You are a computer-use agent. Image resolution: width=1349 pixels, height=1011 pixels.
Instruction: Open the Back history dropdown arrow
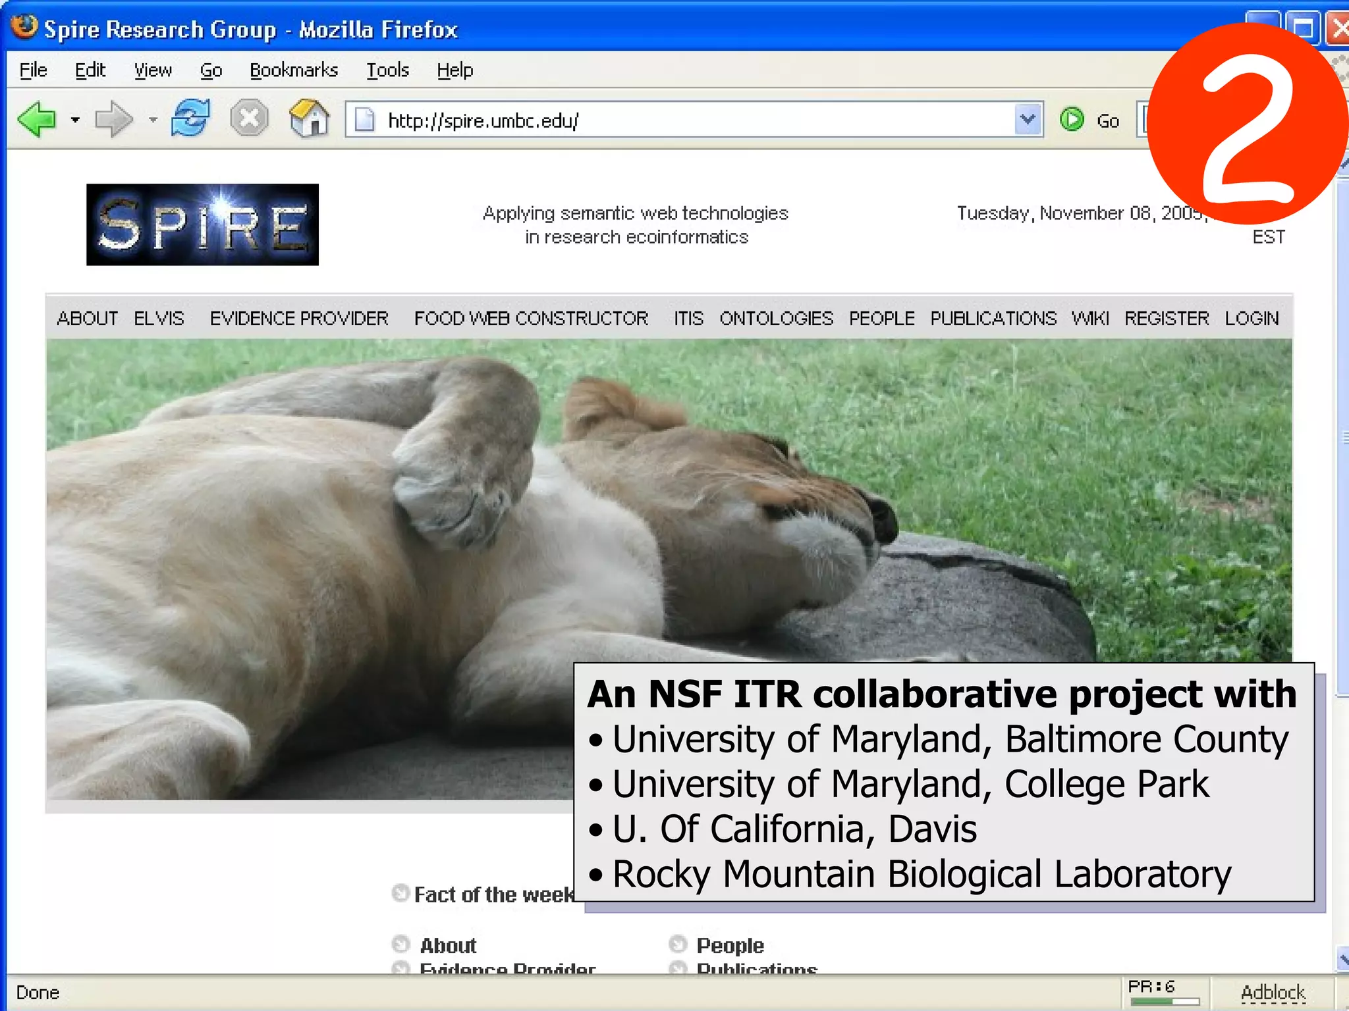click(x=76, y=120)
